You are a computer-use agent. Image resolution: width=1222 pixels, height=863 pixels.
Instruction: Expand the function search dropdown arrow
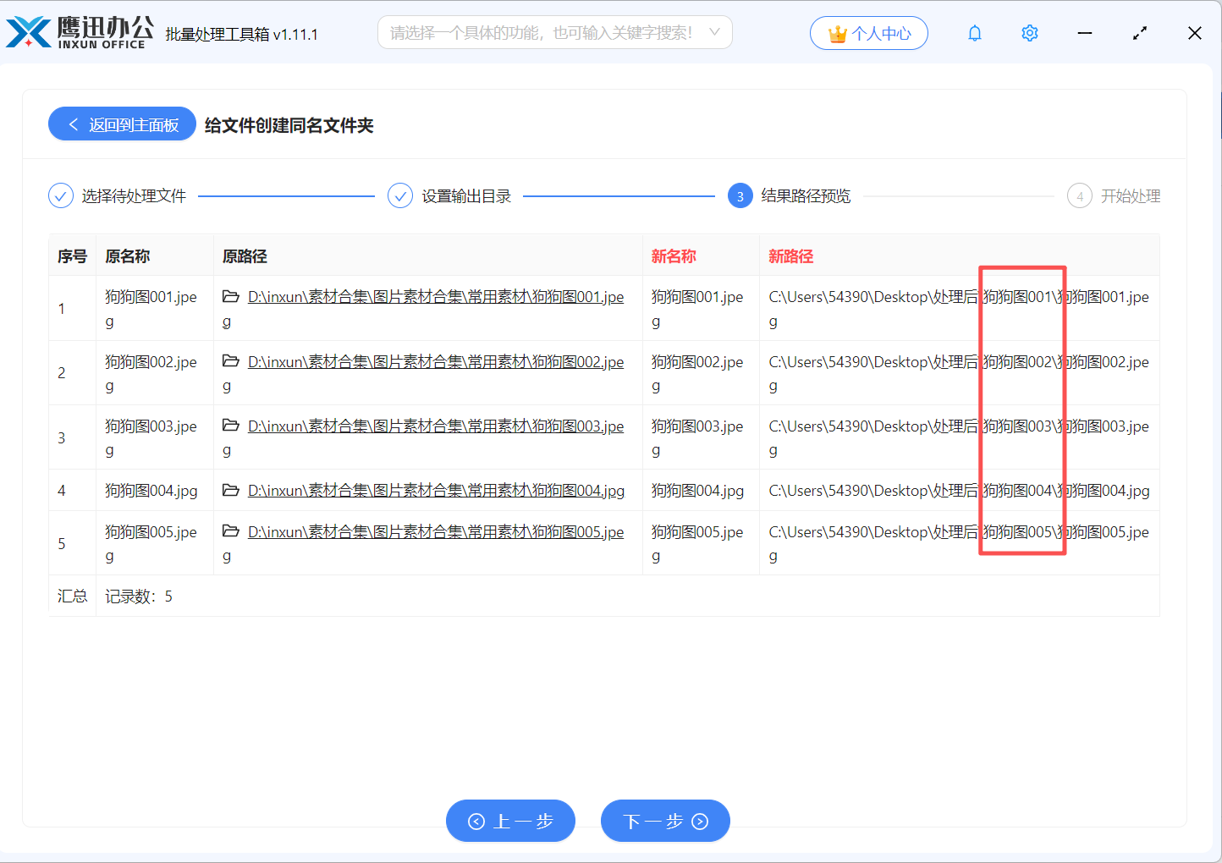(714, 32)
